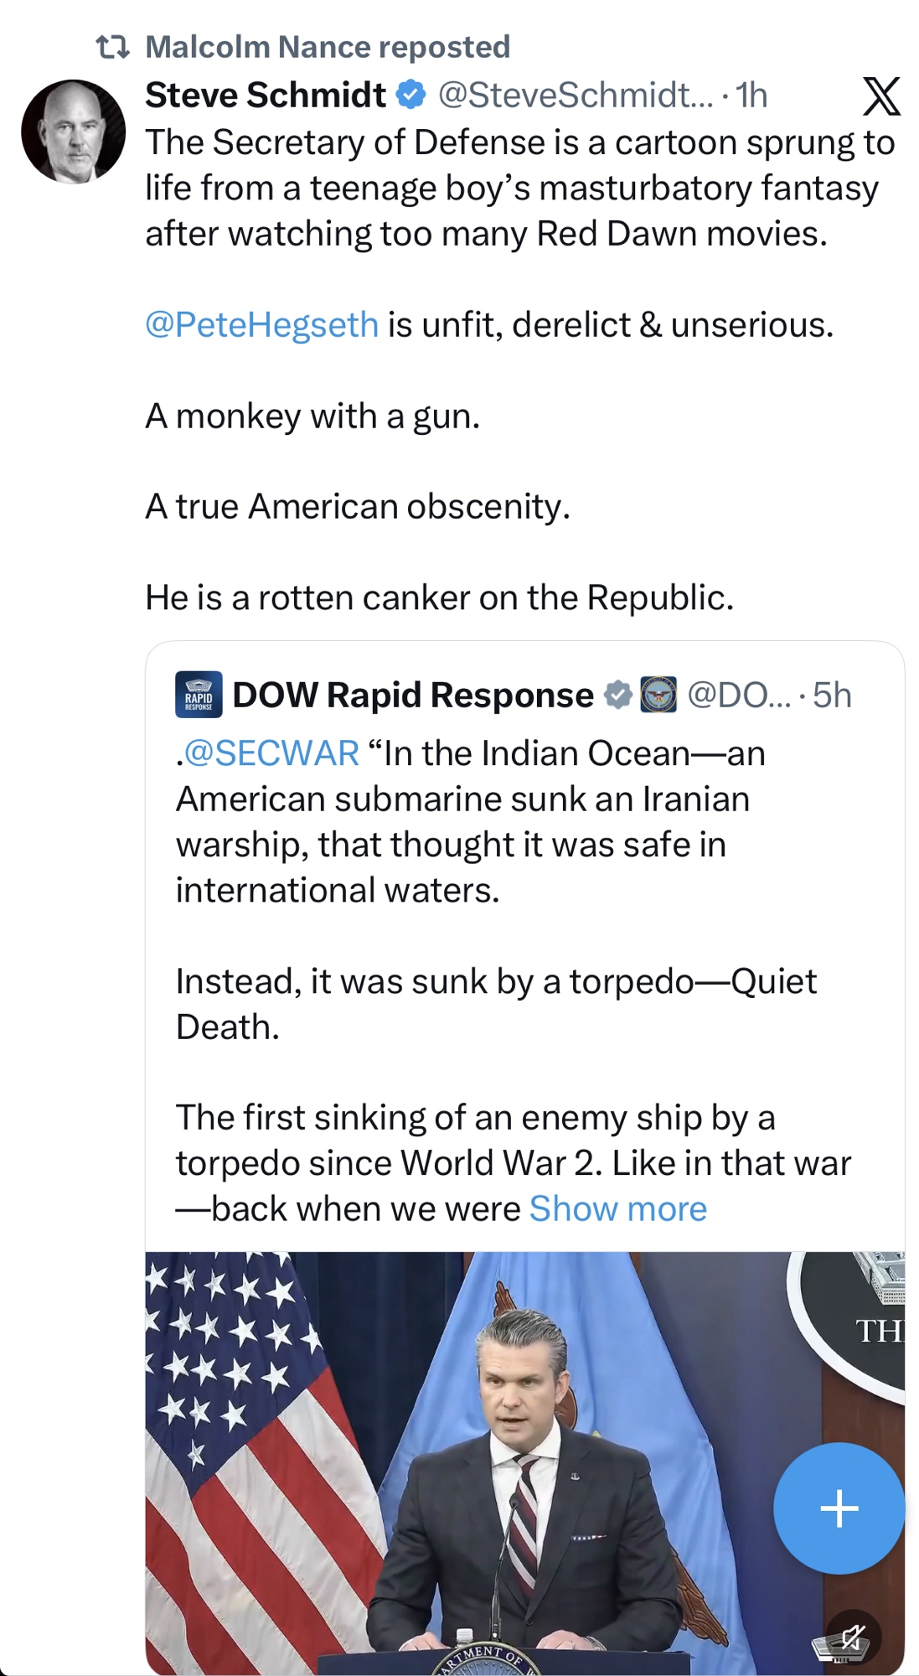919x1676 pixels.
Task: Tap the repost arrows icon above the post
Action: click(x=112, y=47)
